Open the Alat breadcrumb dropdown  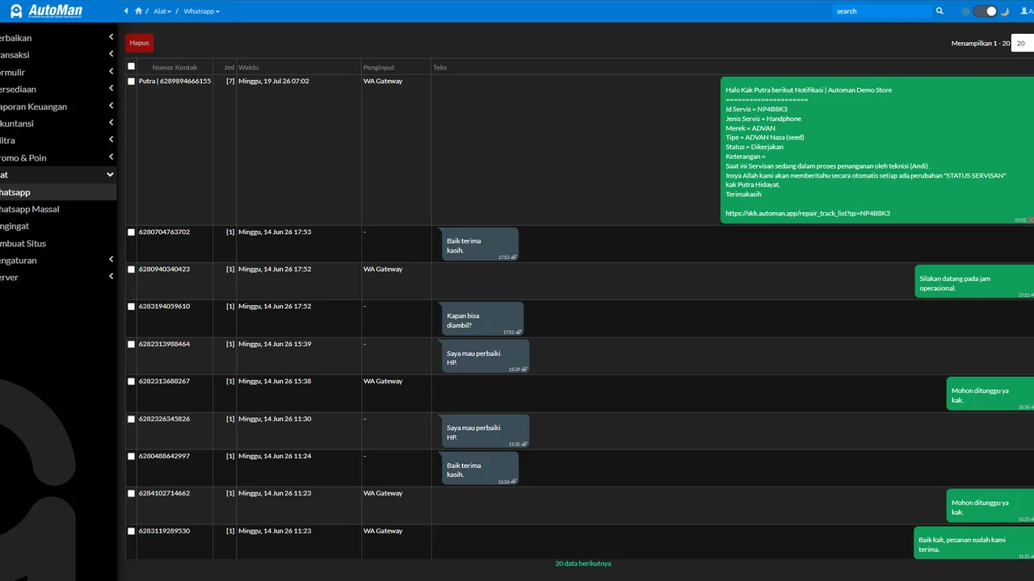(x=162, y=11)
